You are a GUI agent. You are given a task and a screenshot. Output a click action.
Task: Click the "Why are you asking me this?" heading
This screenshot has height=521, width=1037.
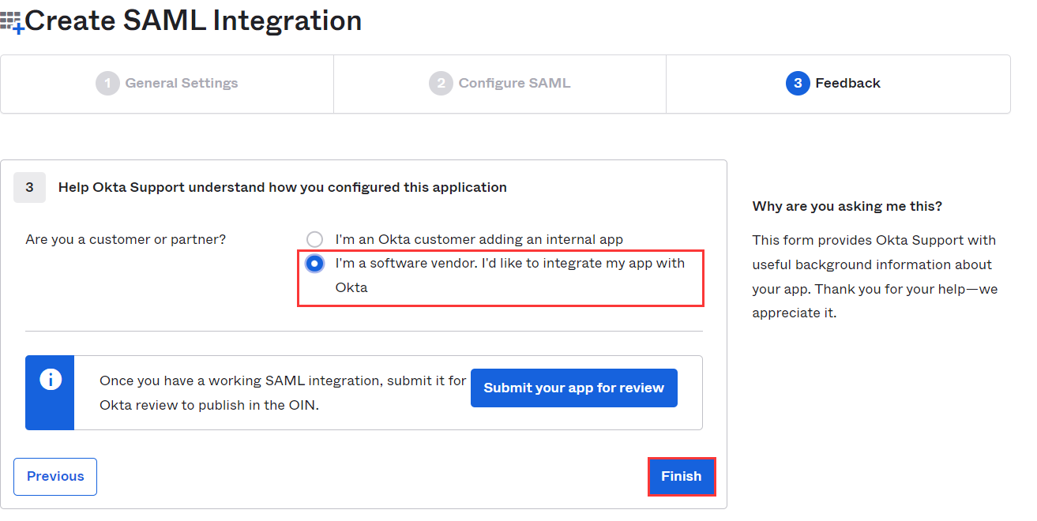click(847, 206)
